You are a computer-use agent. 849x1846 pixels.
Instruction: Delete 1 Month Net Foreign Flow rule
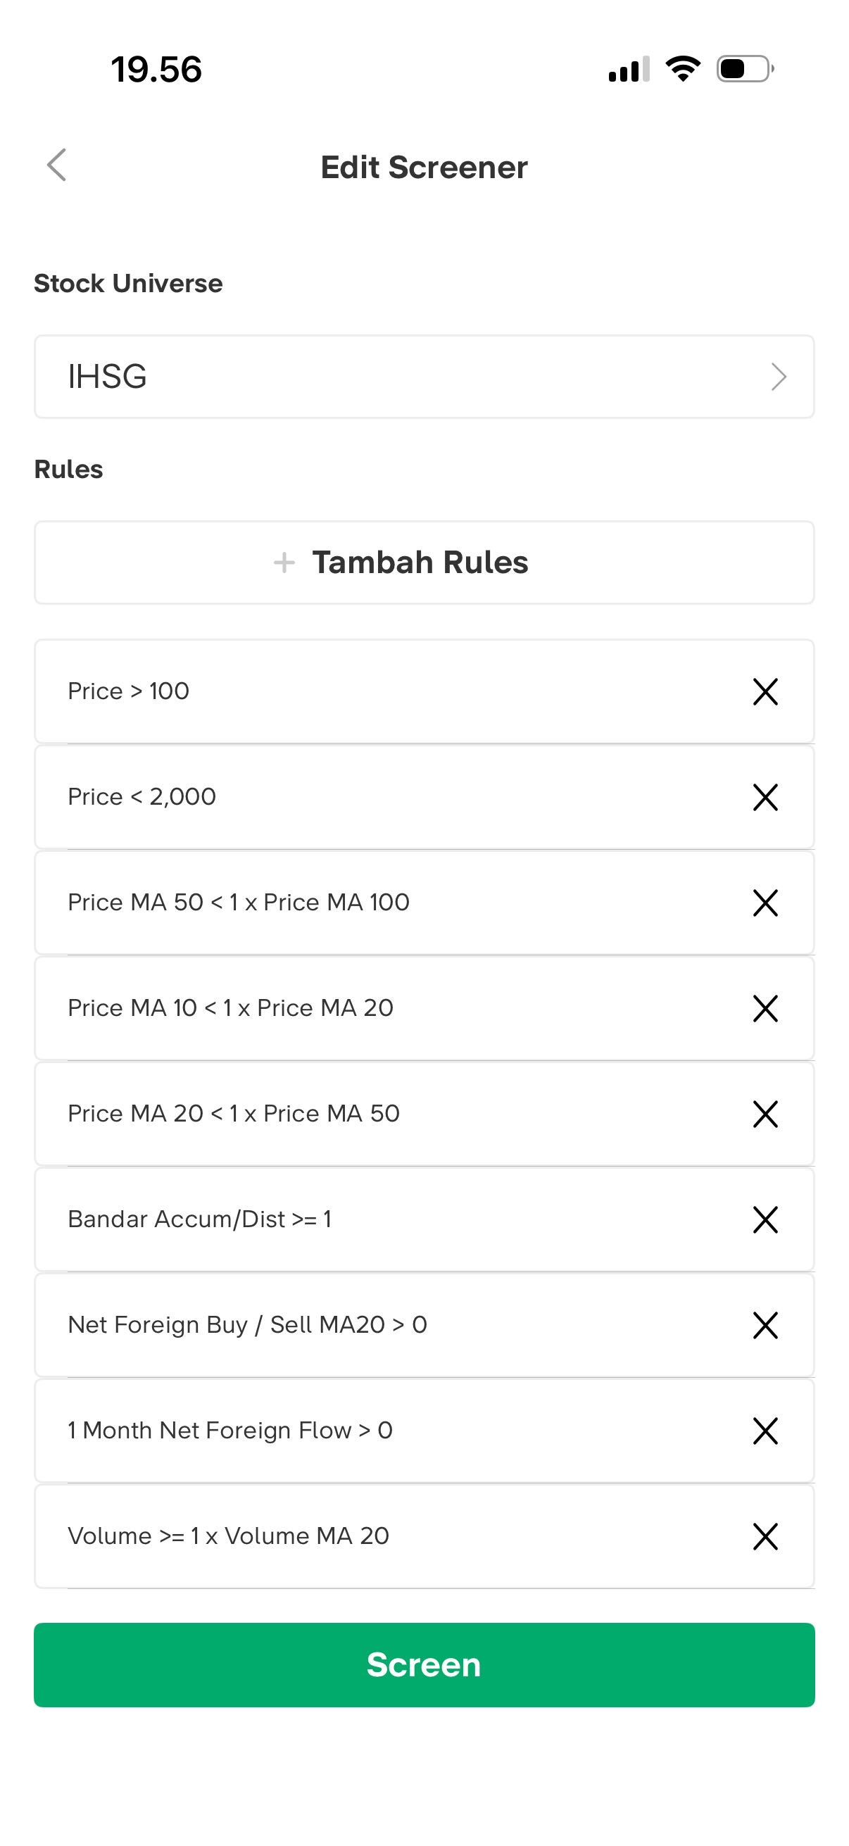pyautogui.click(x=765, y=1431)
